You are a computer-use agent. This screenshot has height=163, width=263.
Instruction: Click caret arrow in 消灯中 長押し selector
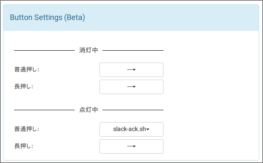[x=134, y=87]
